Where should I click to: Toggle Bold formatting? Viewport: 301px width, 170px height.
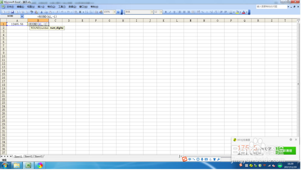tap(166, 12)
